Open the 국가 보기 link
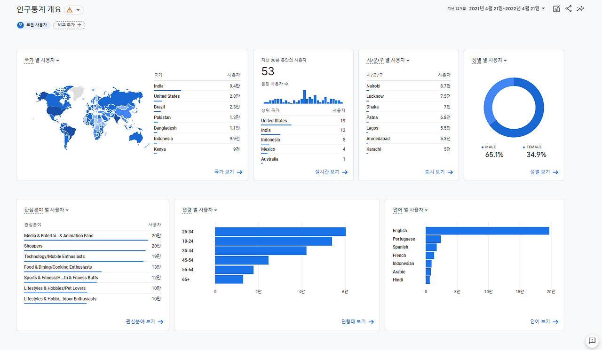 [x=228, y=172]
